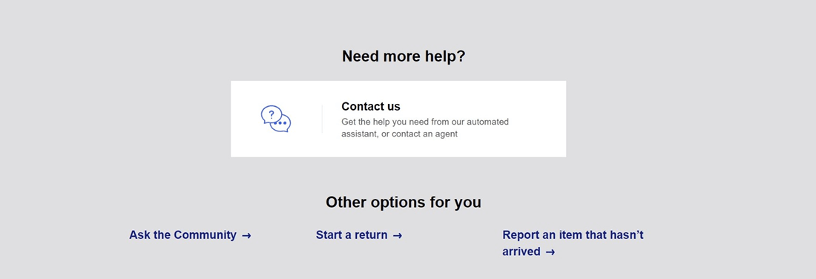Click the three-dot typing speech bubble
Image resolution: width=816 pixels, height=279 pixels.
(x=282, y=123)
